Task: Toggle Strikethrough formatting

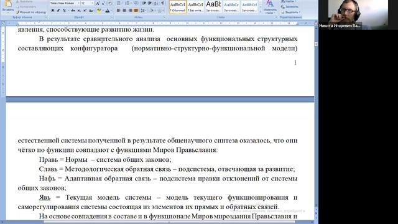Action: point(73,11)
